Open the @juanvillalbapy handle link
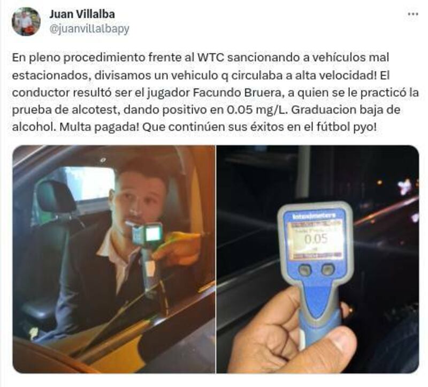 click(x=89, y=28)
